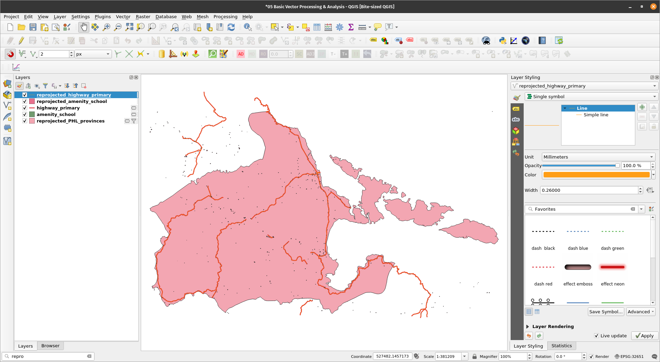Viewport: 660px width, 362px height.
Task: Open the Processing menu
Action: coord(225,16)
